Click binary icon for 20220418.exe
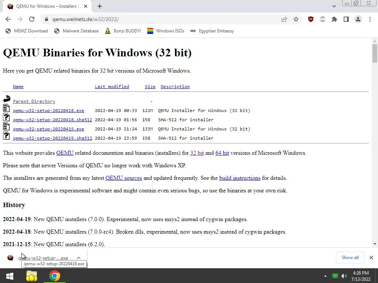This screenshot has width=378, height=283. tap(6, 108)
